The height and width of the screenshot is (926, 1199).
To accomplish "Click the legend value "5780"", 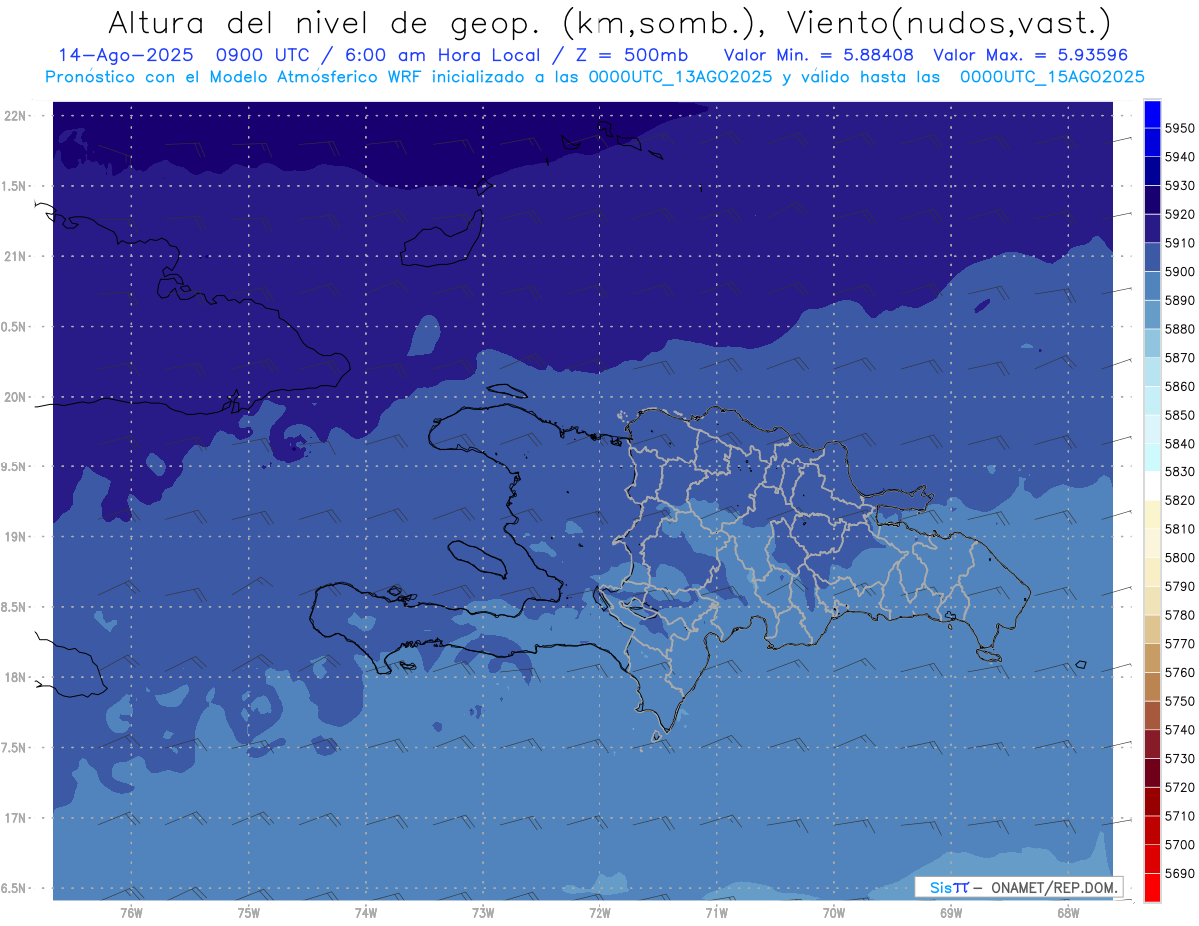I will coord(1179,615).
